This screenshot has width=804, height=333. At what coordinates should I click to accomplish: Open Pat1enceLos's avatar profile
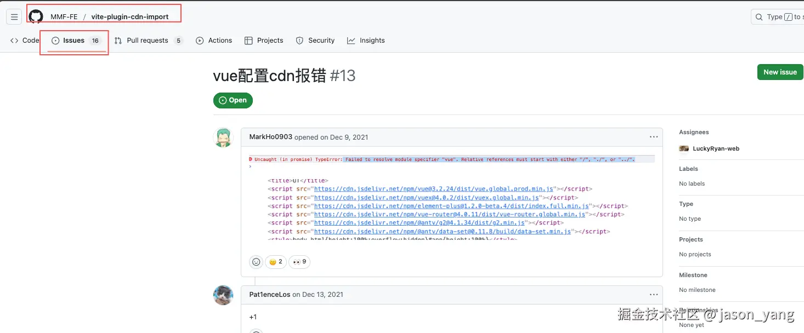[223, 295]
